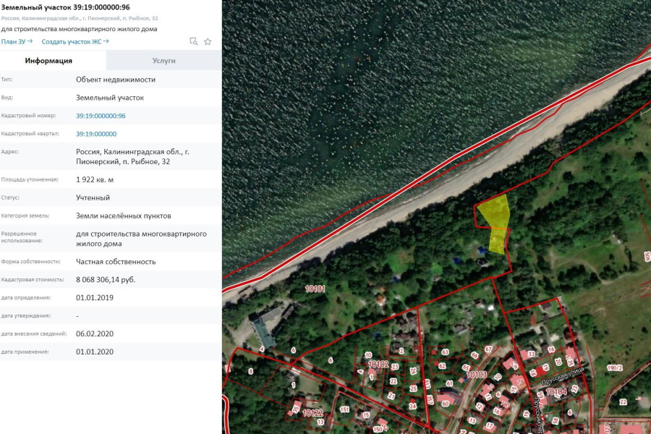Click block label 10122 on the map

point(312,412)
